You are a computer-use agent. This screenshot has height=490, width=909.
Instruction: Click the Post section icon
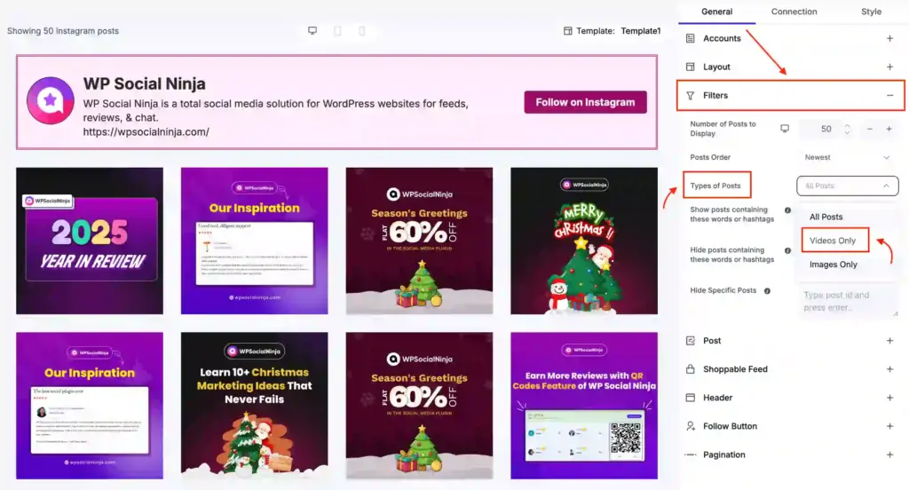click(x=690, y=340)
